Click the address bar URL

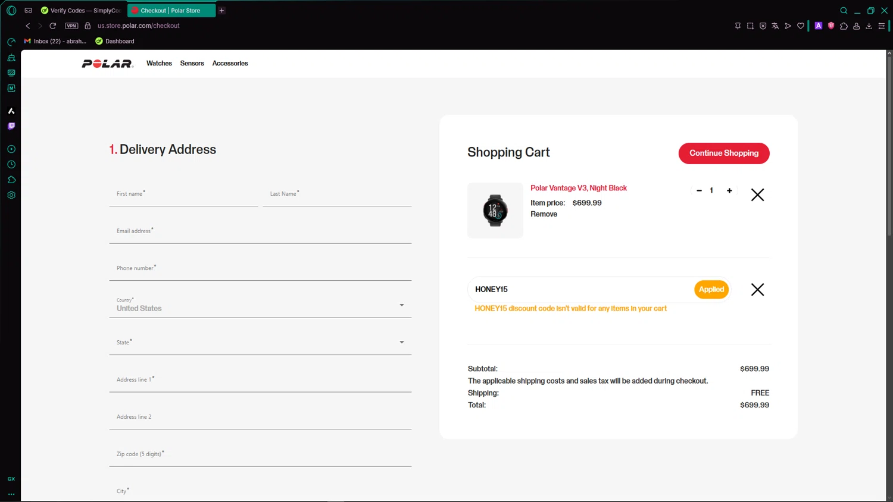[139, 26]
